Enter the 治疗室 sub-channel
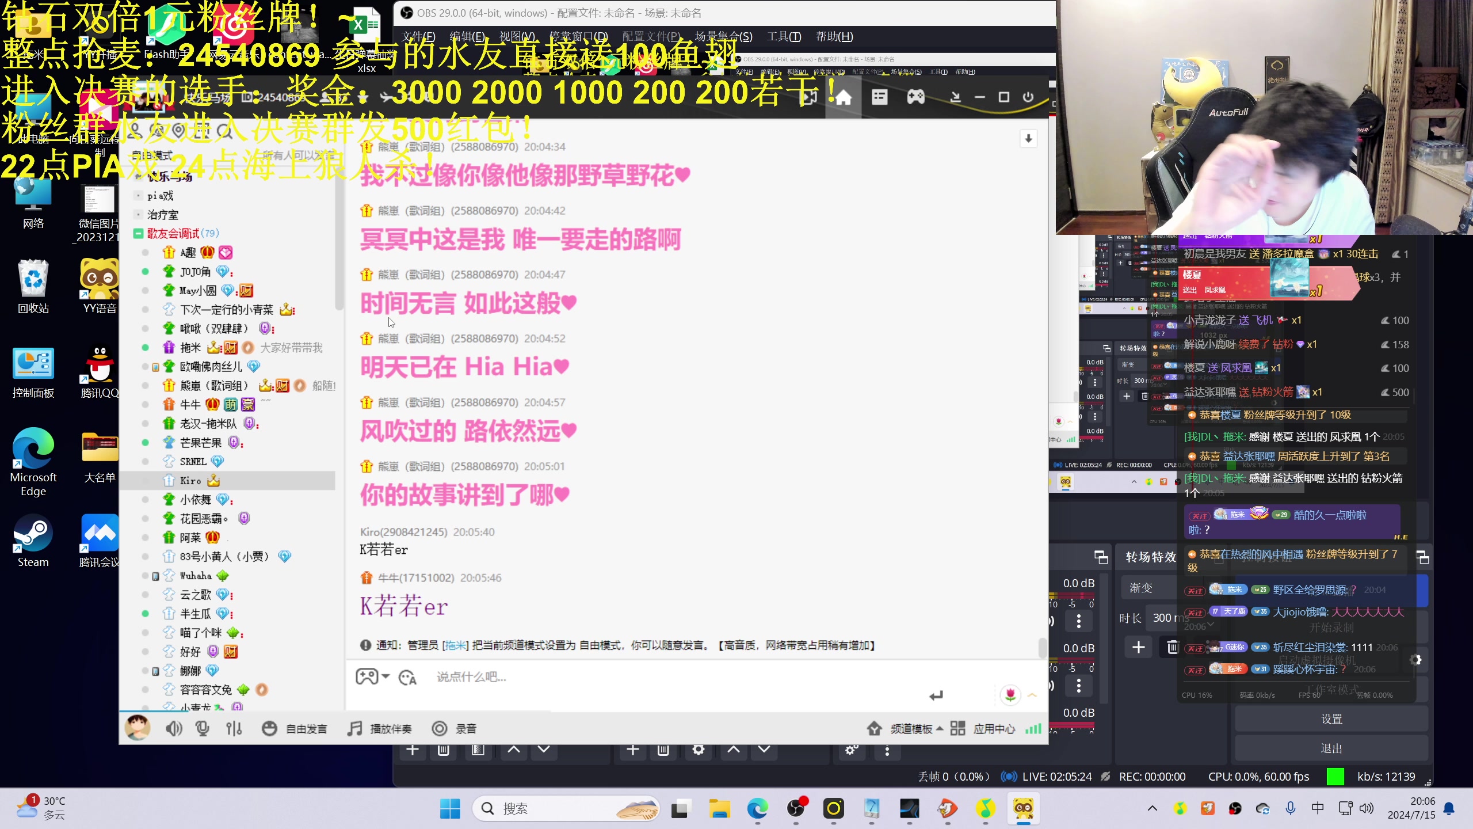Image resolution: width=1473 pixels, height=829 pixels. pyautogui.click(x=163, y=215)
